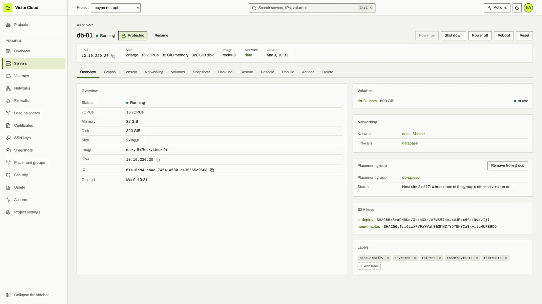
Task: Focus the search servers input field
Action: (x=312, y=8)
